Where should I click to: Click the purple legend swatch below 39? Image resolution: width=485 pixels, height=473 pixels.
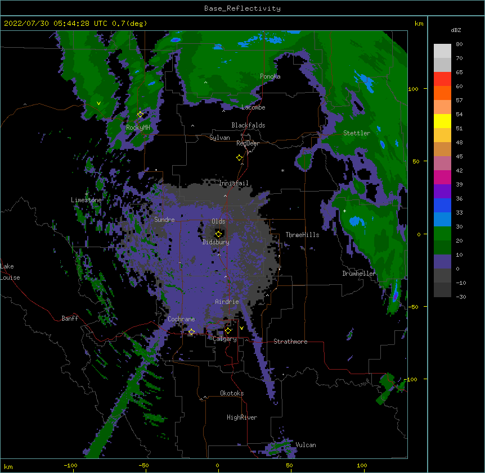[442, 192]
